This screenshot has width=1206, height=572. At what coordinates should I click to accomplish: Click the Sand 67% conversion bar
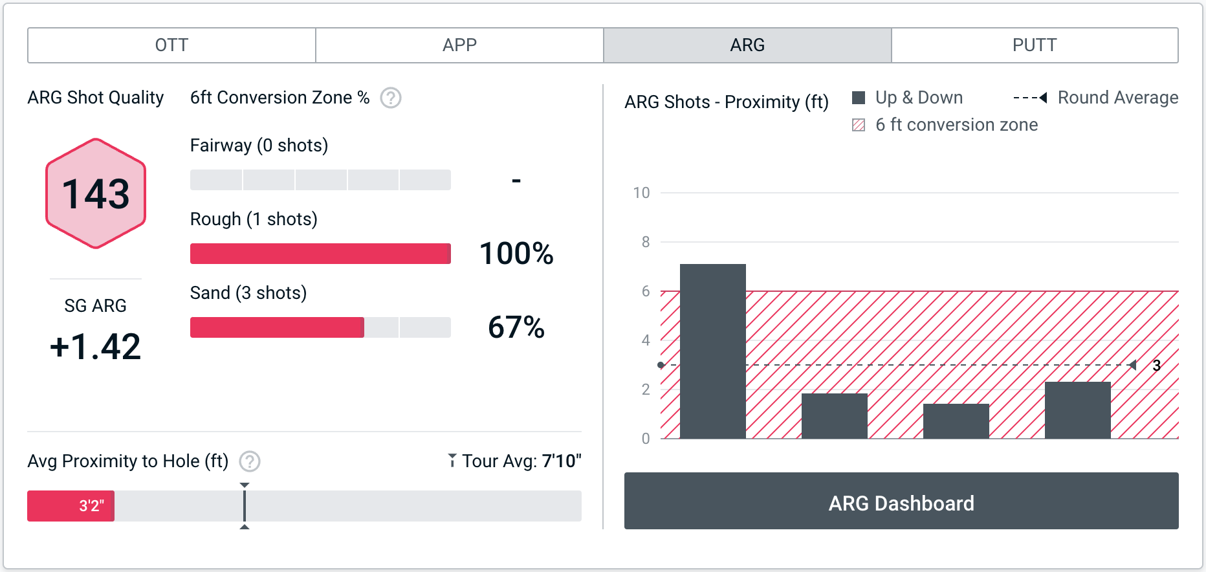[x=277, y=327]
